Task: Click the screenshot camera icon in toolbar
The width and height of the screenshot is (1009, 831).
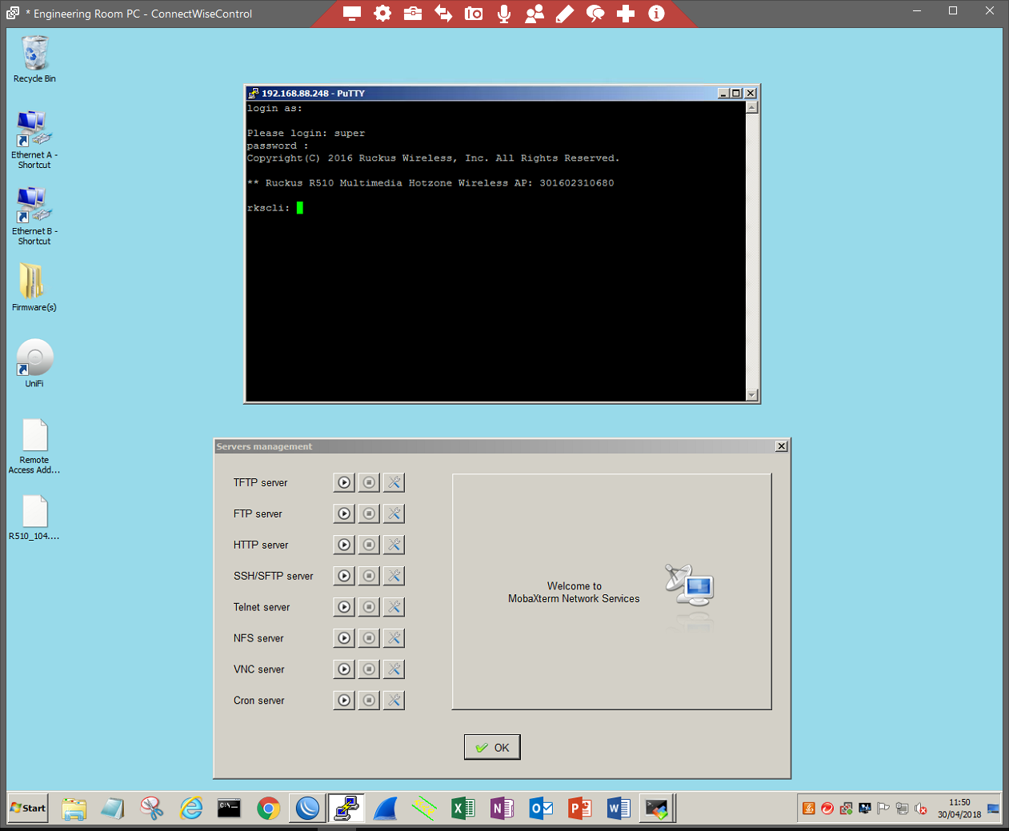Action: (x=474, y=14)
